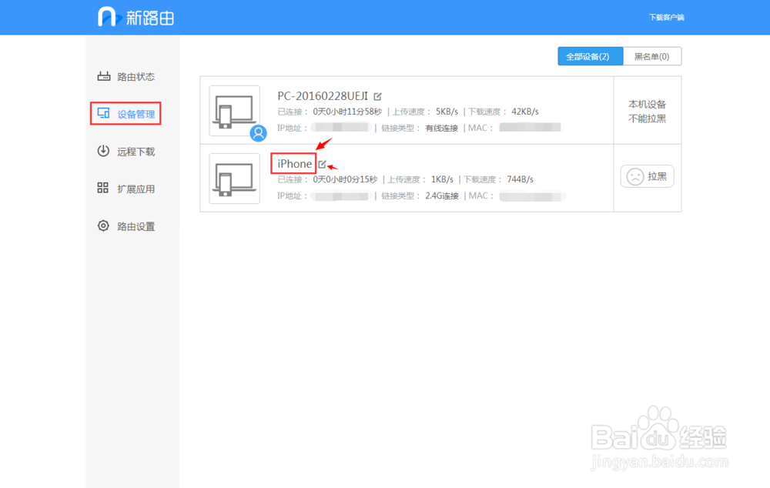Click the edit pencil beside PC-20160228UEJI

pyautogui.click(x=377, y=95)
